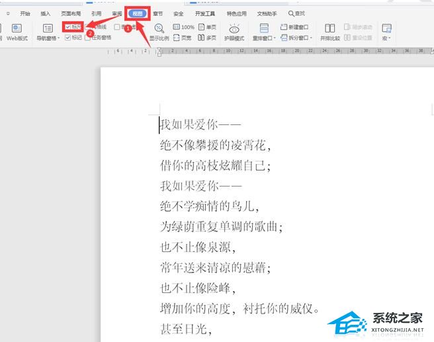
Task: Fit view to 页宽 page width
Action: click(x=182, y=38)
